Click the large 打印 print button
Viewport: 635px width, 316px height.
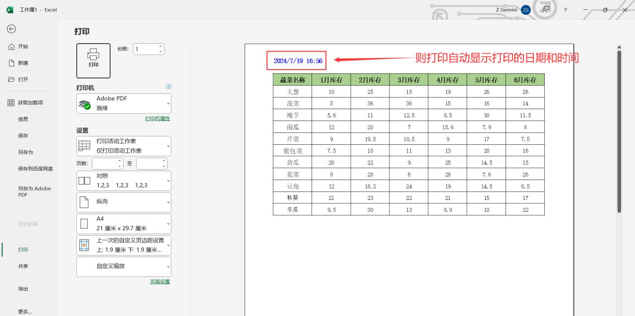tap(93, 61)
